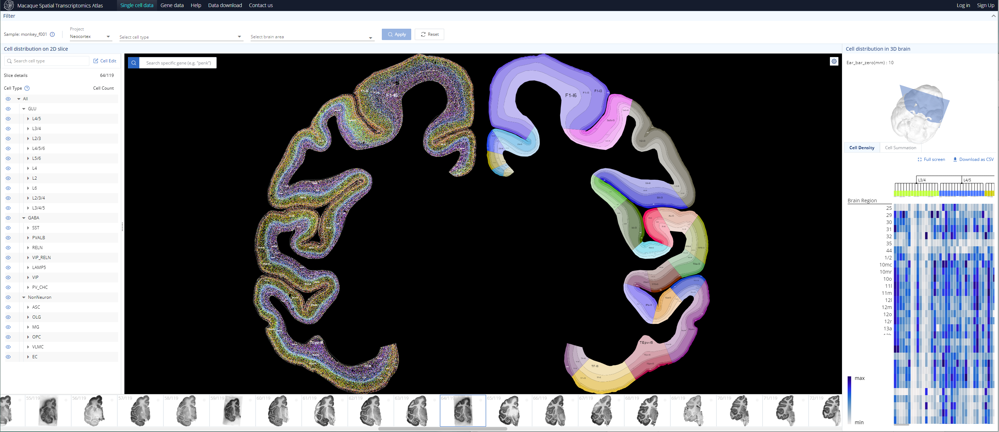Click the blue gene search icon
The width and height of the screenshot is (999, 432).
133,63
